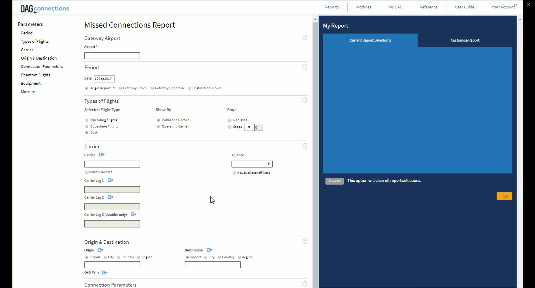This screenshot has height=288, width=535.
Task: Choose Codeshare Flights flight type
Action: (x=87, y=127)
